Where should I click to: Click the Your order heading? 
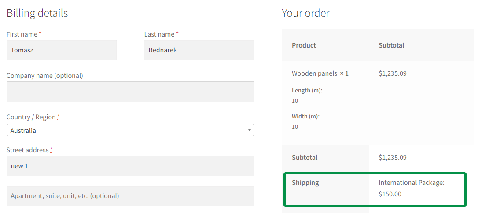pyautogui.click(x=305, y=13)
